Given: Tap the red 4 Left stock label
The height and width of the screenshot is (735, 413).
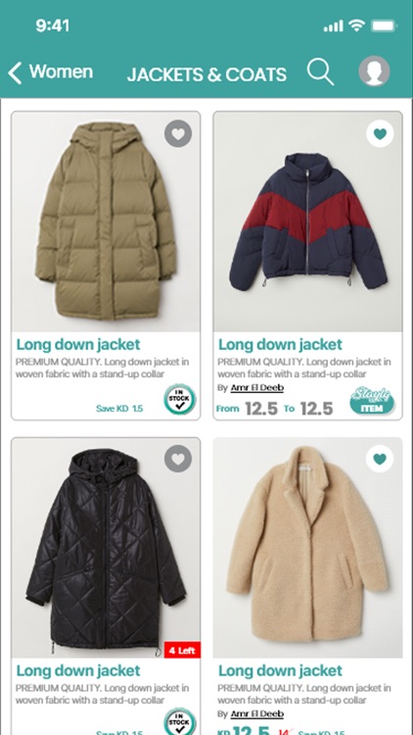Looking at the screenshot, I should [182, 650].
